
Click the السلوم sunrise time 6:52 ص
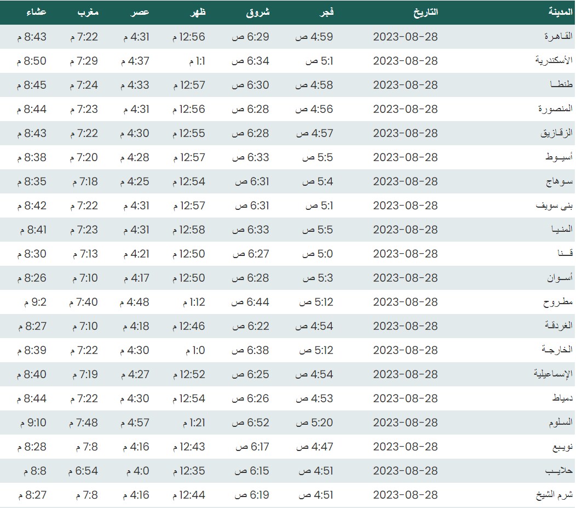(x=251, y=423)
